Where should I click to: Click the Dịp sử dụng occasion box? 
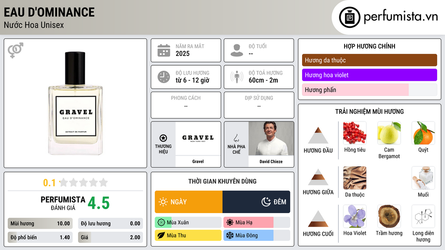[259, 105]
